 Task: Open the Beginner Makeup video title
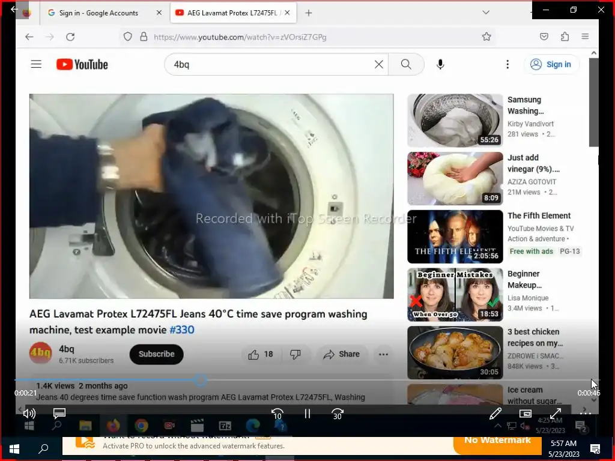(x=524, y=279)
